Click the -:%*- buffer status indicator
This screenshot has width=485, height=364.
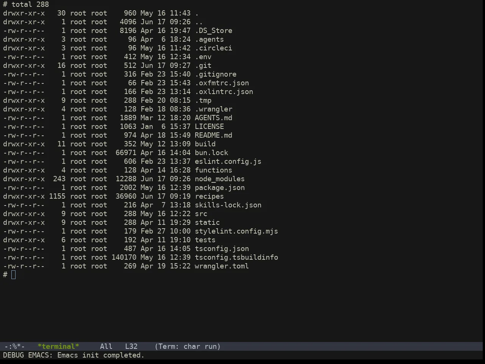(14, 347)
